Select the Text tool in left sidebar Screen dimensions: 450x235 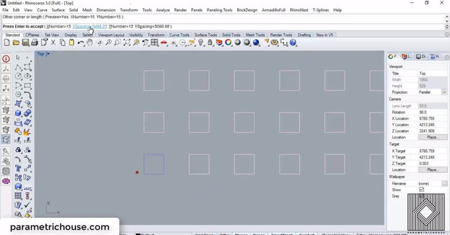tap(17, 167)
